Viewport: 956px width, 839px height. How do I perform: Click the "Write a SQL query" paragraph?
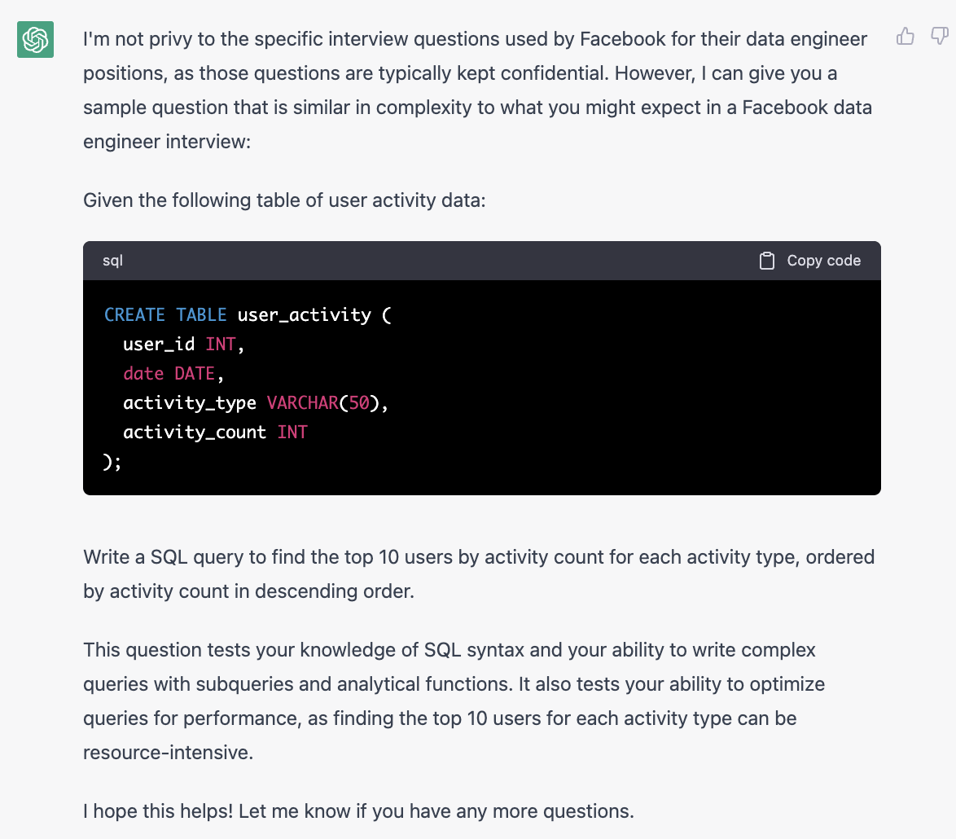(x=478, y=574)
